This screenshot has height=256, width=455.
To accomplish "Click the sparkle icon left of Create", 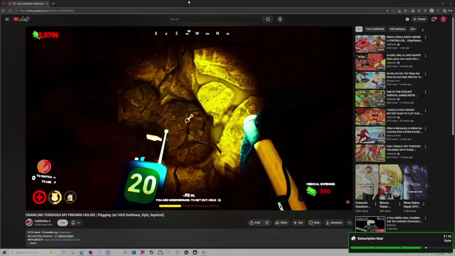I will [407, 19].
